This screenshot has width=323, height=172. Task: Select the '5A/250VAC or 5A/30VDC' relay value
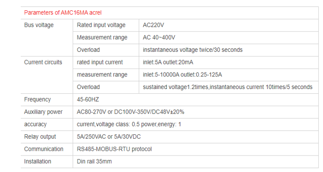point(109,137)
